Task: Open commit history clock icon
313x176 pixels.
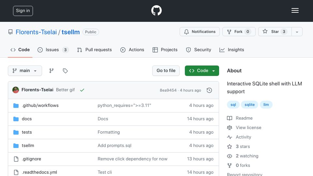Action: [x=209, y=90]
